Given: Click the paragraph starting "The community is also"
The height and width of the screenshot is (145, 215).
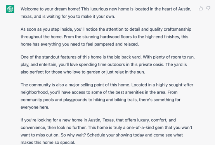Looking at the screenshot, I should [x=107, y=96].
